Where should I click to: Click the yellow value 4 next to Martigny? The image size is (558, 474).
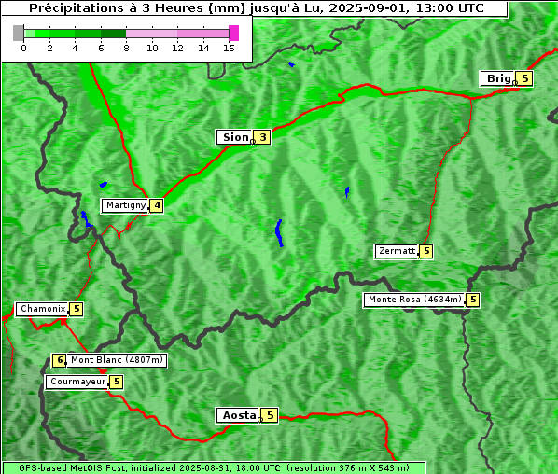tap(157, 205)
